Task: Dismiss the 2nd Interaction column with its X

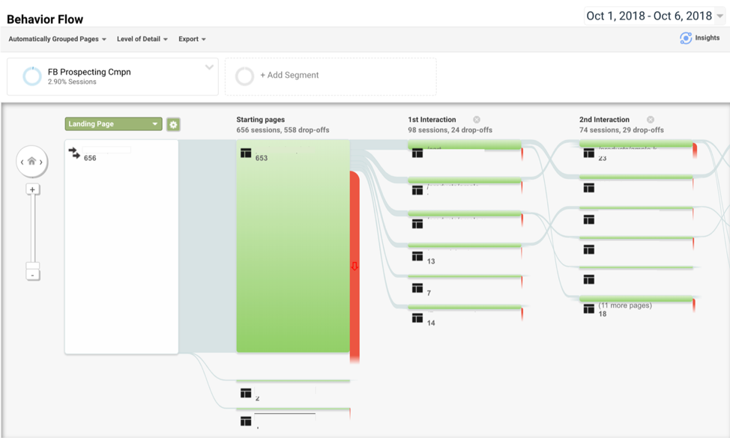Action: [x=651, y=118]
